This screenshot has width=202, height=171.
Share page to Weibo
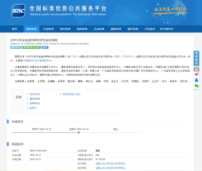tap(197, 74)
